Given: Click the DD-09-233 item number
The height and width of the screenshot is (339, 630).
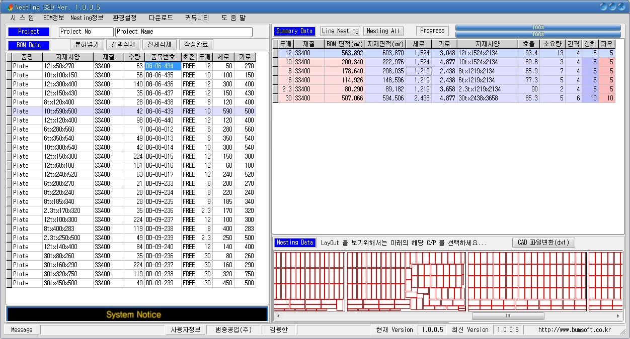Looking at the screenshot, I should [x=163, y=183].
